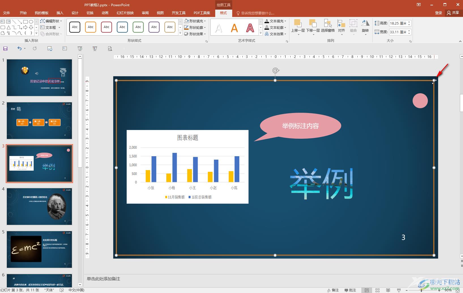Image resolution: width=463 pixels, height=293 pixels.
Task: Switch to the Design (设计) tab
Action: coord(75,13)
